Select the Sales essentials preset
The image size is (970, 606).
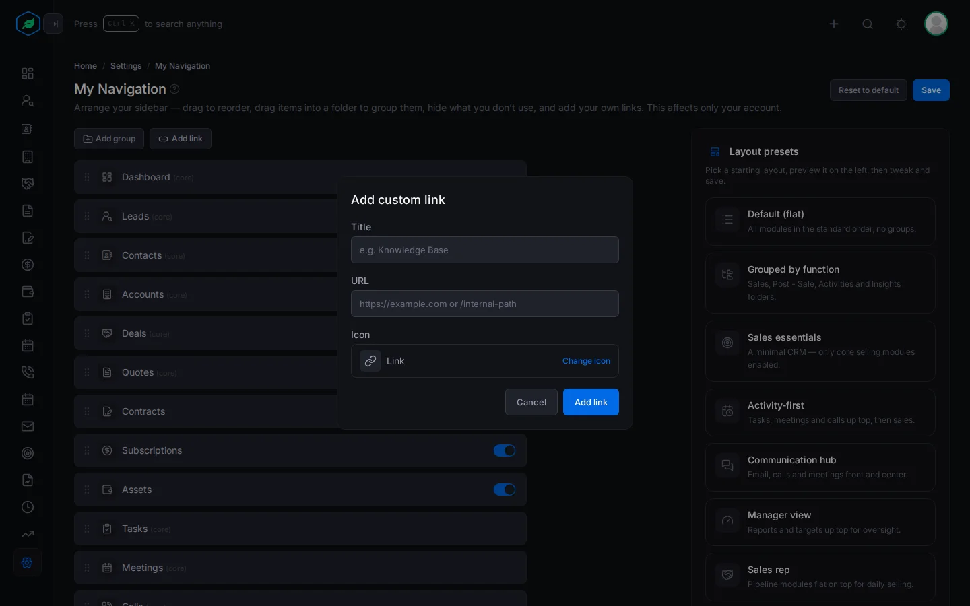pos(820,351)
